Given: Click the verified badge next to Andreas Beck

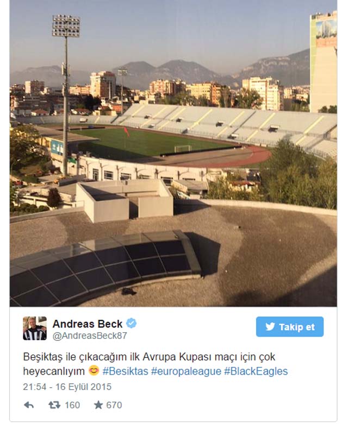Looking at the screenshot, I should point(132,324).
